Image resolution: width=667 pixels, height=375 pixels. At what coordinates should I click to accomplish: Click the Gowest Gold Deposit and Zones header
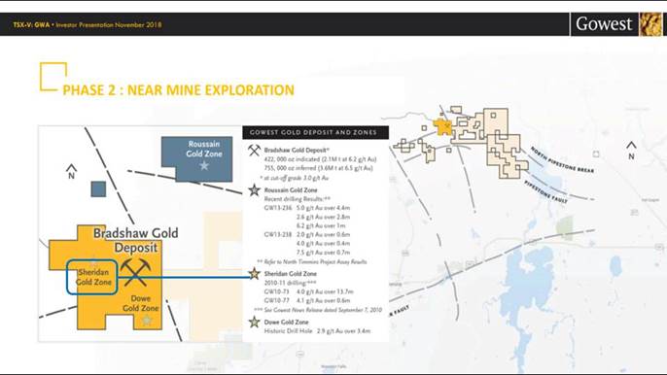[315, 132]
